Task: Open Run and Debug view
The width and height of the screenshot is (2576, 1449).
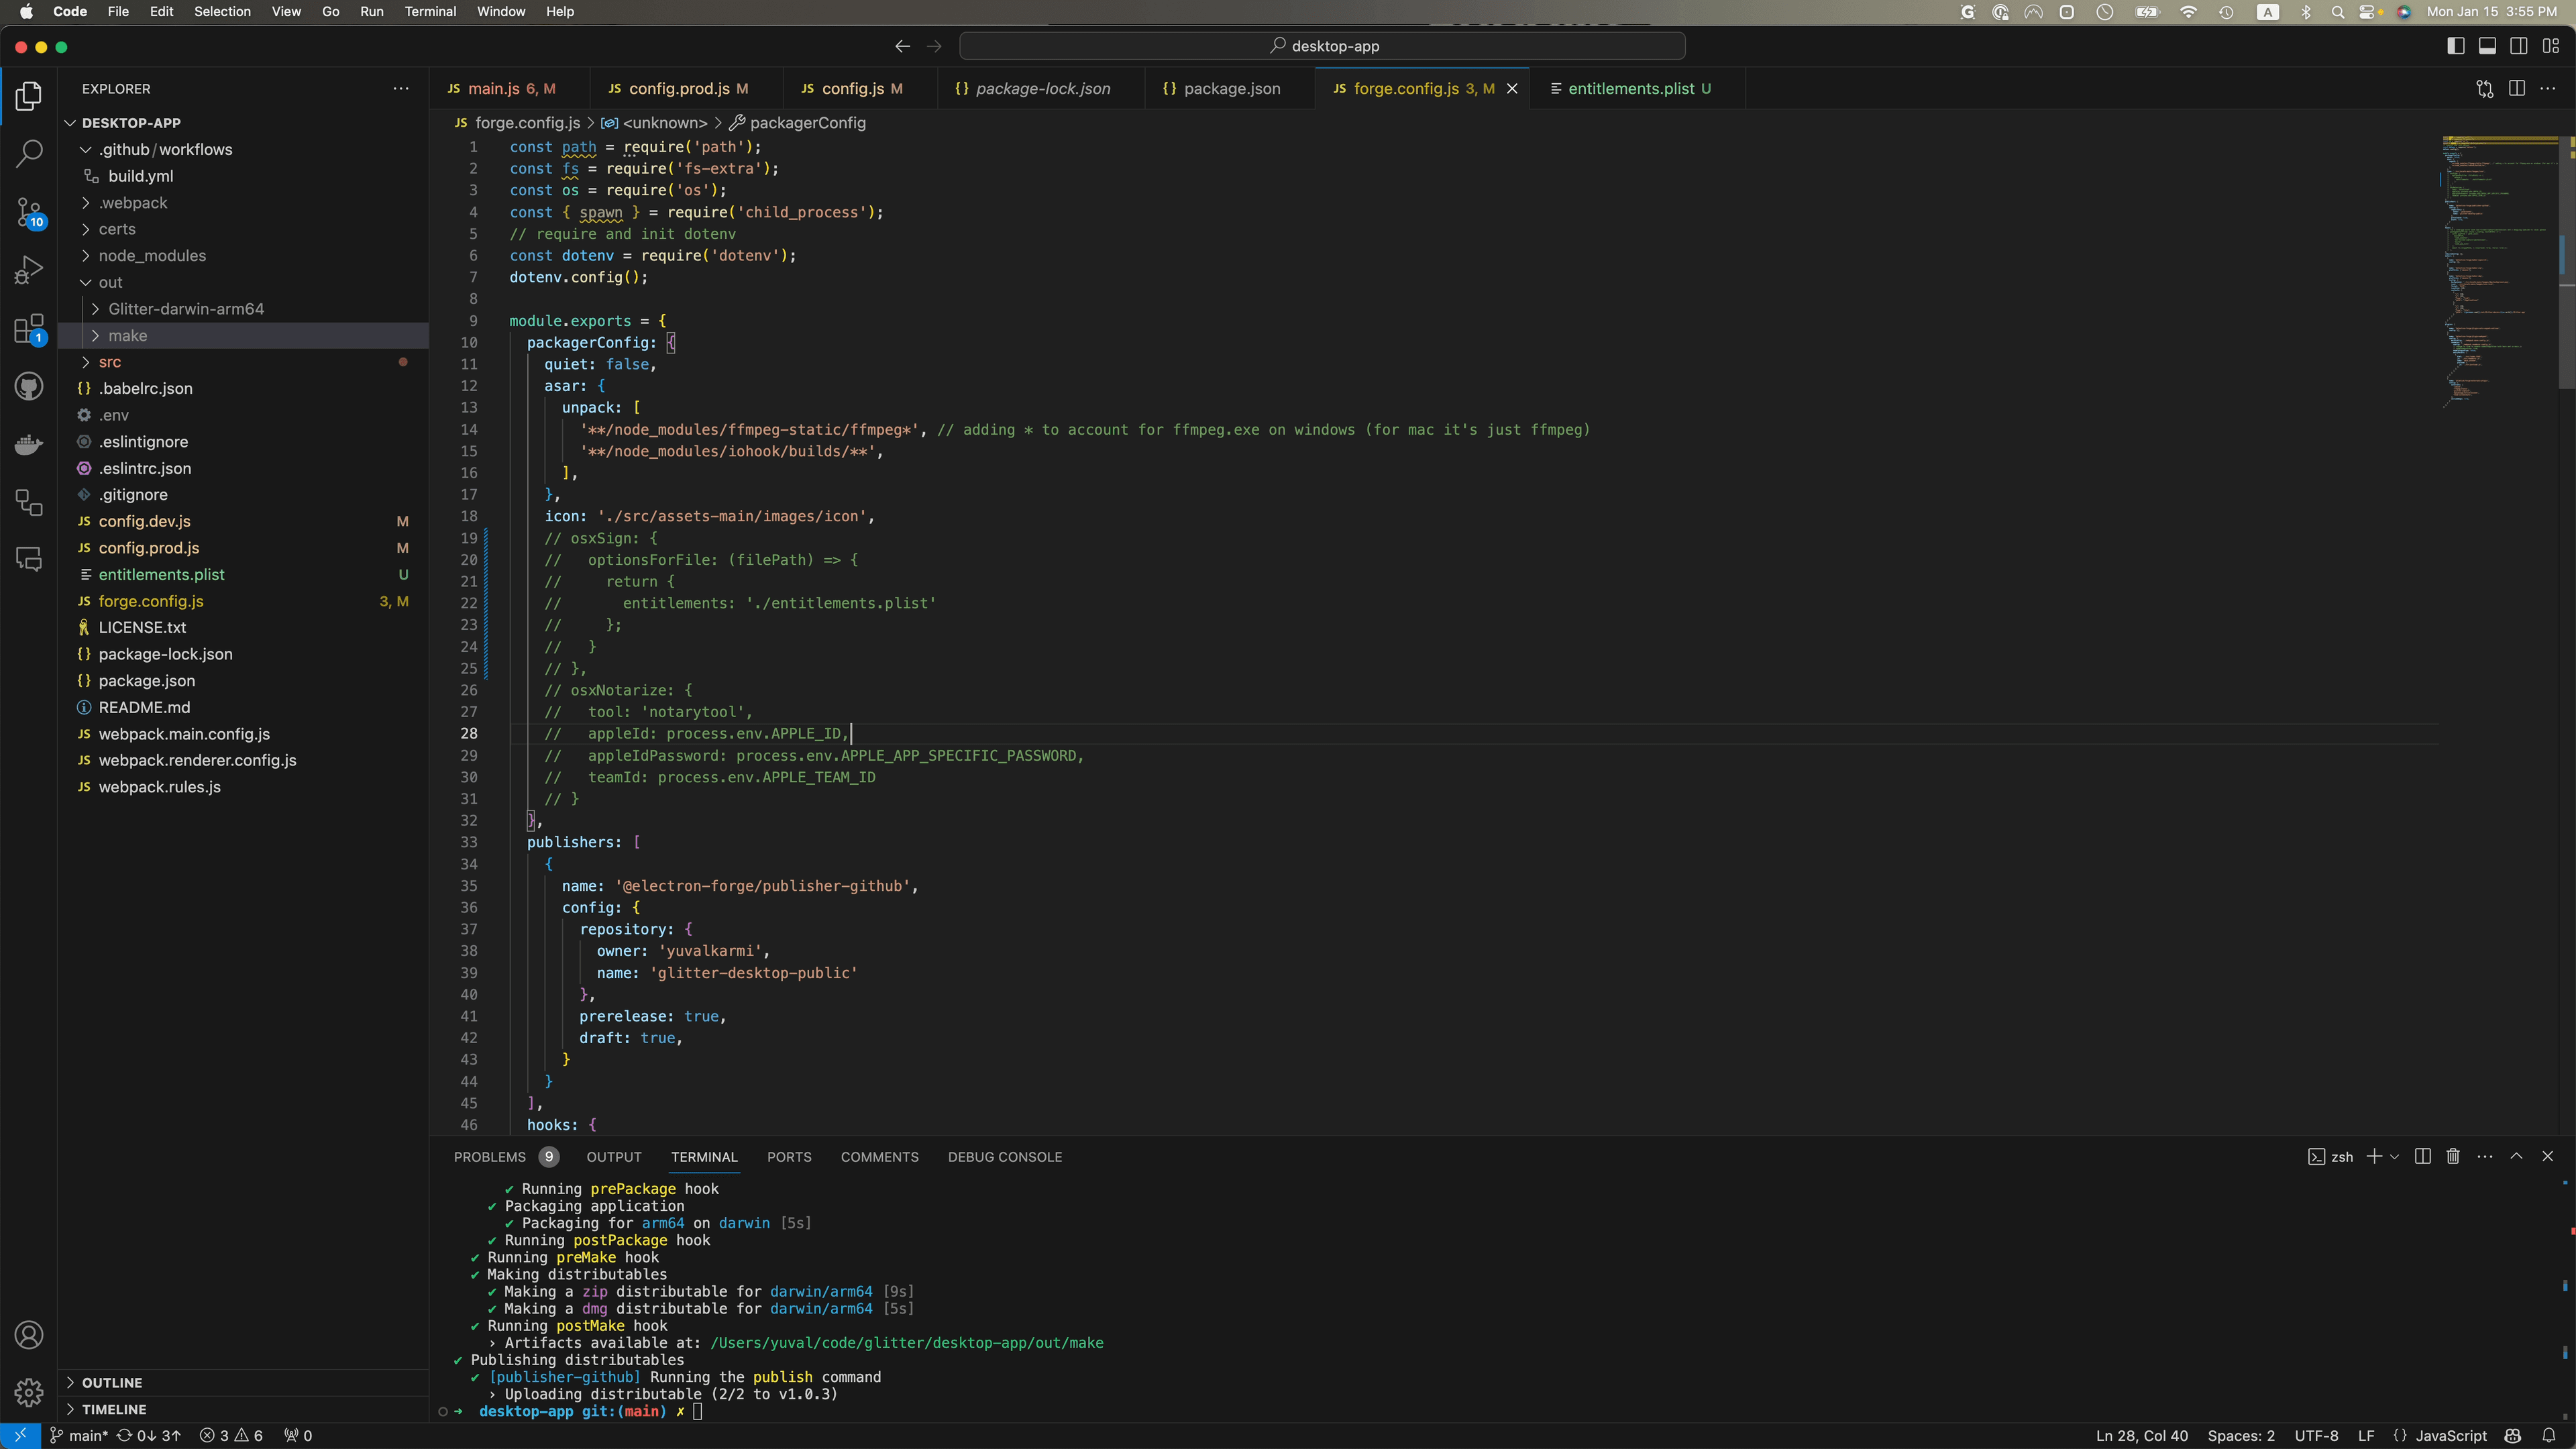Action: (x=29, y=270)
